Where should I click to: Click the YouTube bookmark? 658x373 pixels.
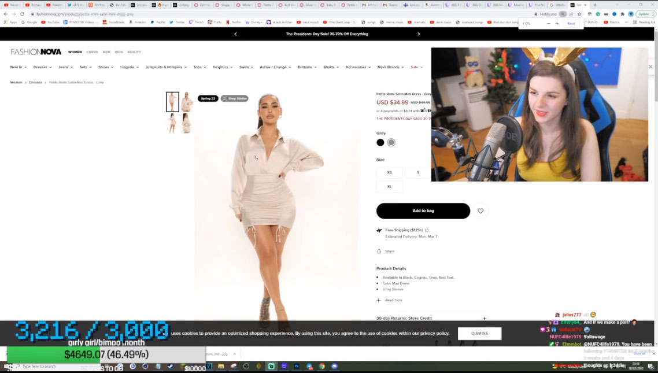click(50, 22)
